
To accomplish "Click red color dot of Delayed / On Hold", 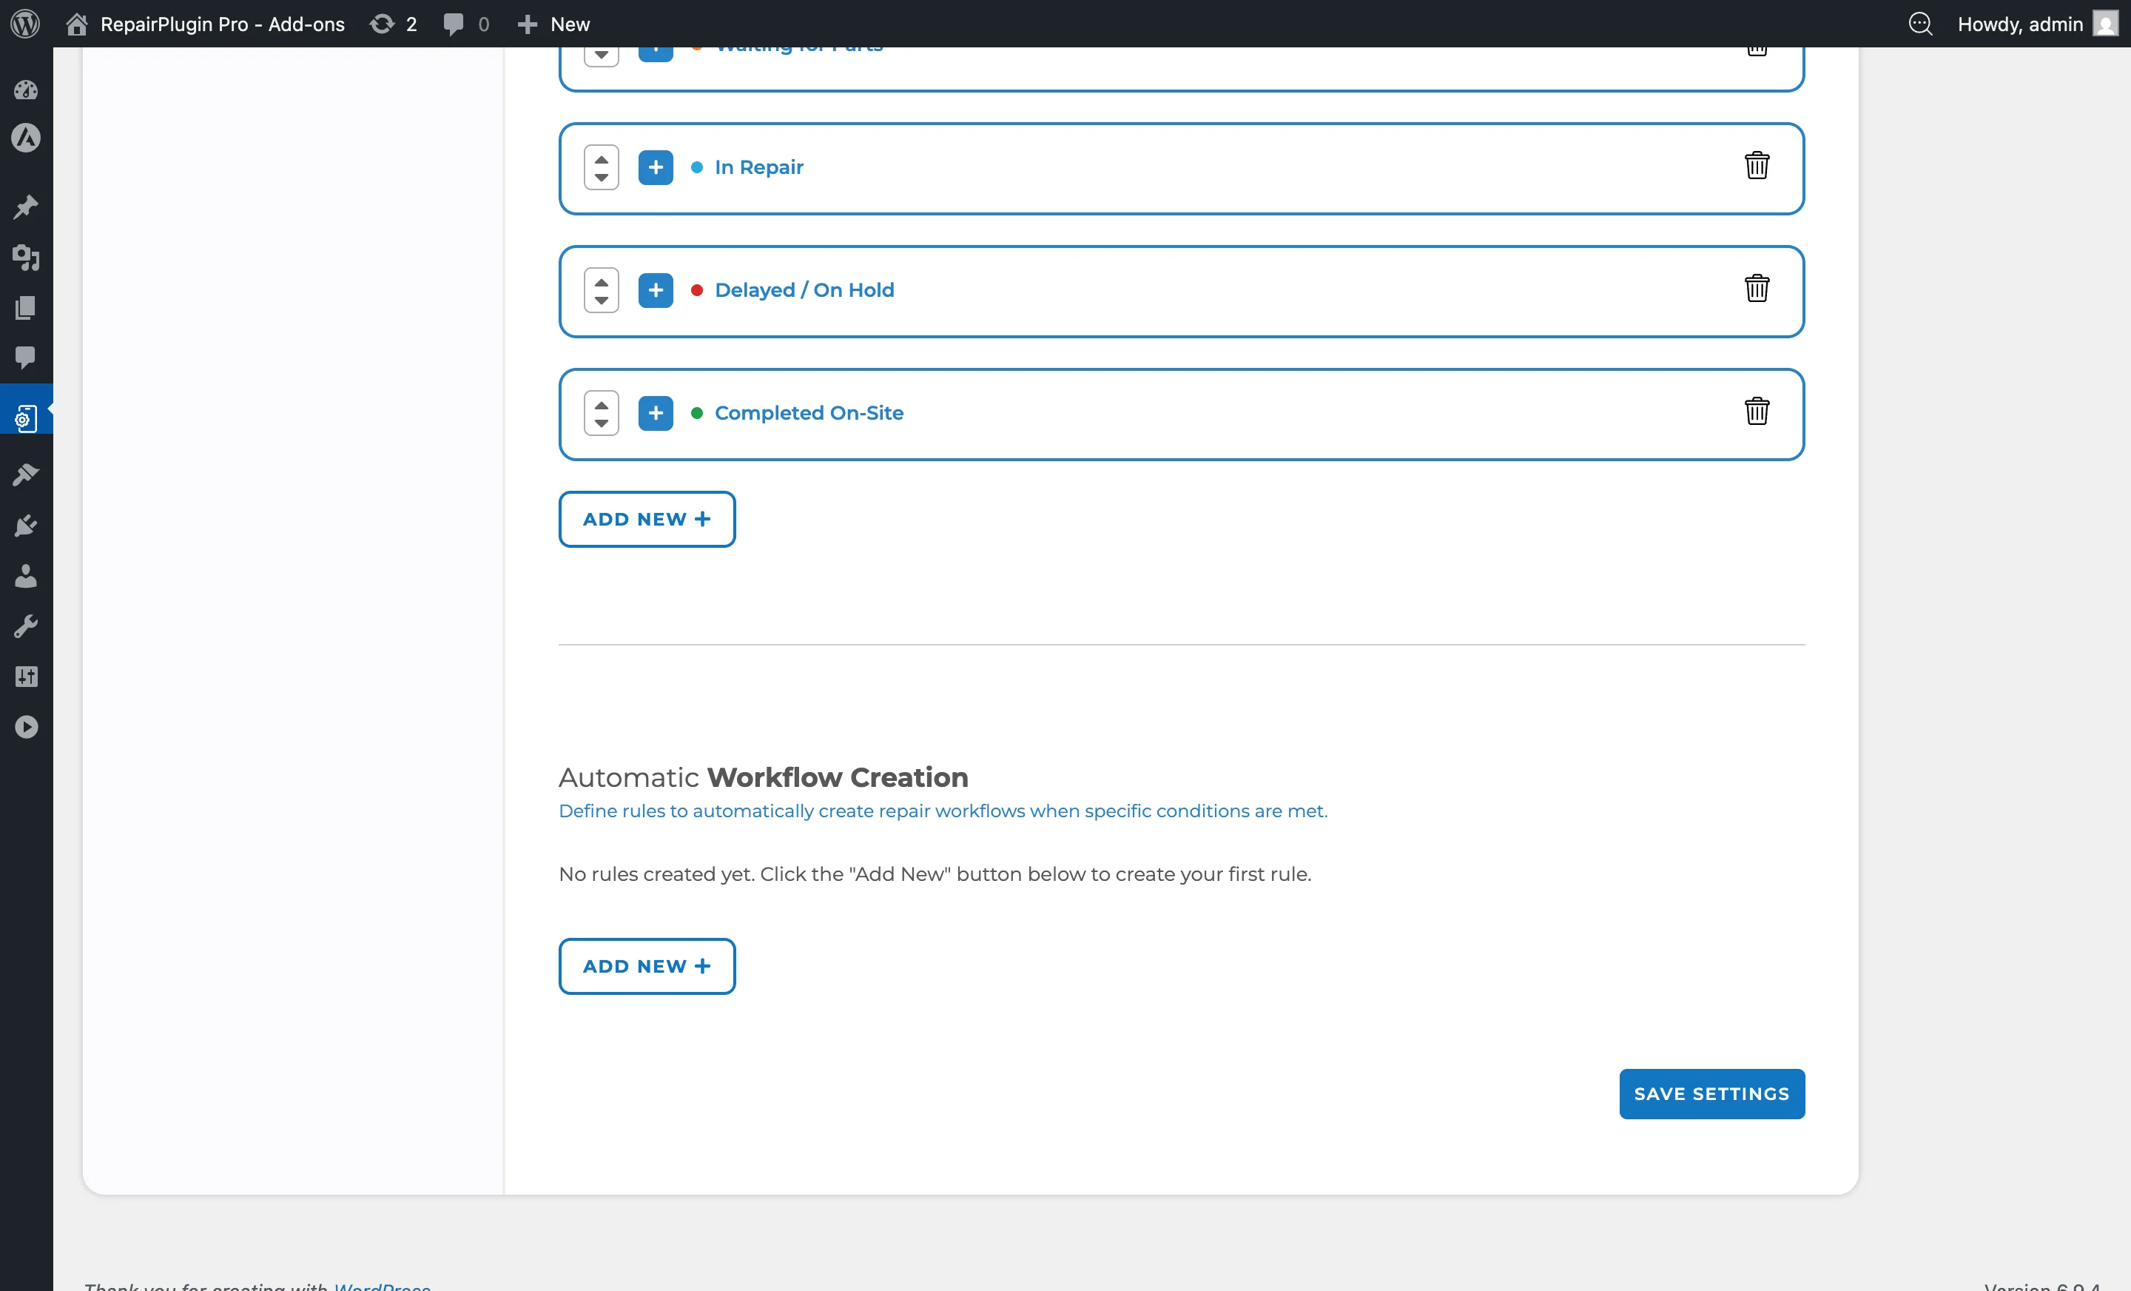I will coord(696,290).
